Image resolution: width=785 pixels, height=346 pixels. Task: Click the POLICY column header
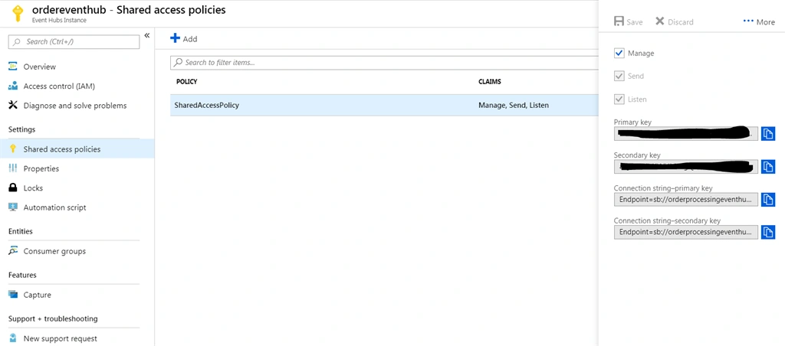186,81
